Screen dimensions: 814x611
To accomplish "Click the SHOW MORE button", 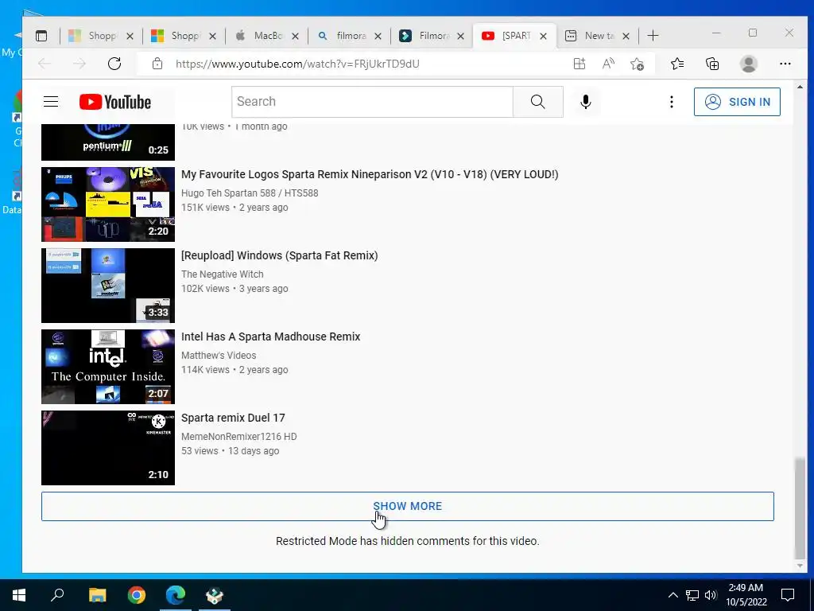I will point(408,506).
